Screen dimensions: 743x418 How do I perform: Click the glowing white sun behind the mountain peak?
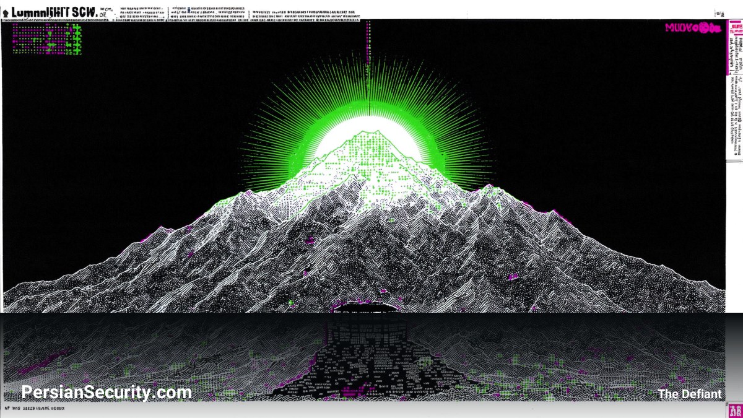click(369, 146)
